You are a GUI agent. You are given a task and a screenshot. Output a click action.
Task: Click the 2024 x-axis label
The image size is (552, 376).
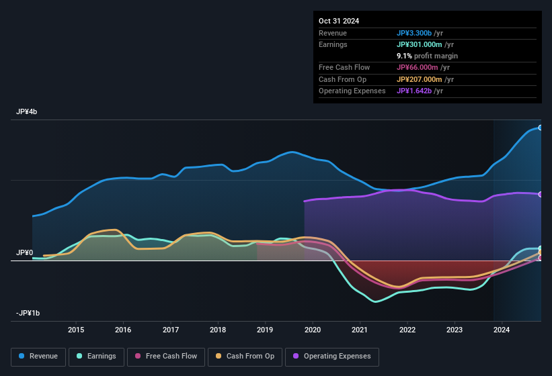(502, 330)
